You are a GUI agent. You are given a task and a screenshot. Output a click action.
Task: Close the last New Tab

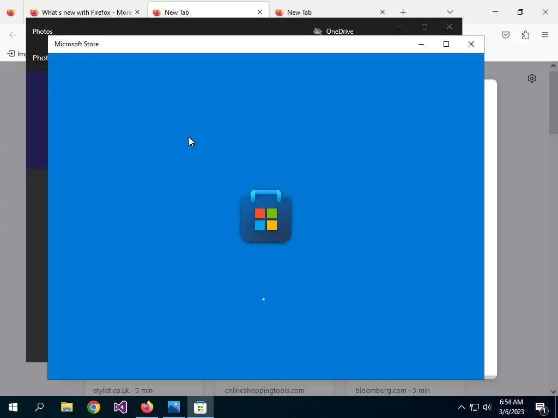383,12
